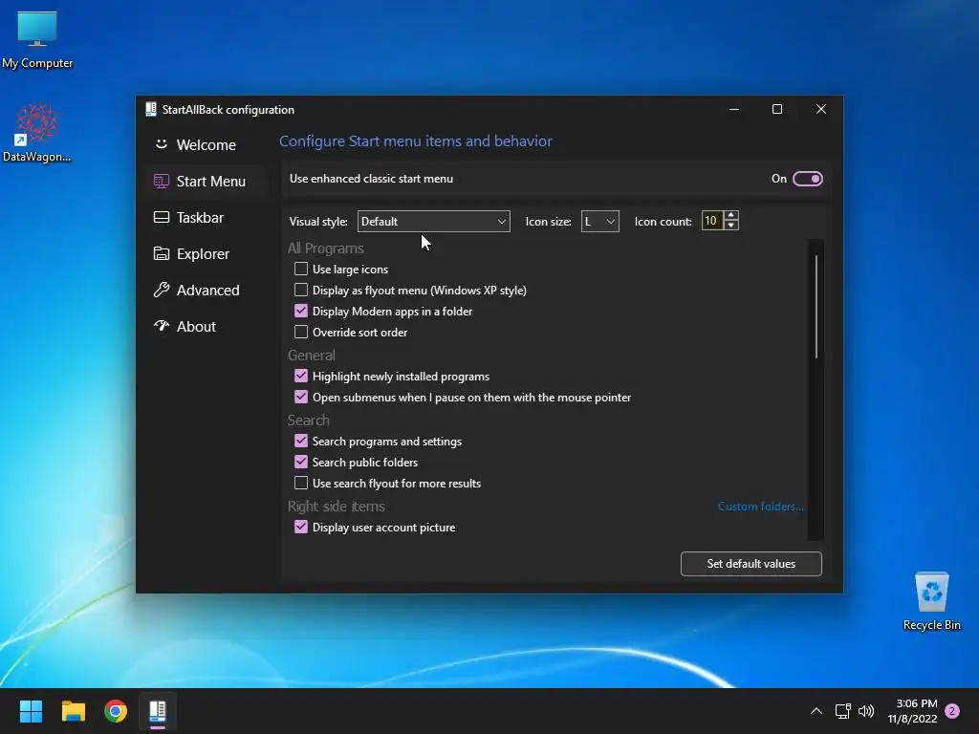Open My Computer desktop icon
The height and width of the screenshot is (734, 979).
click(37, 39)
